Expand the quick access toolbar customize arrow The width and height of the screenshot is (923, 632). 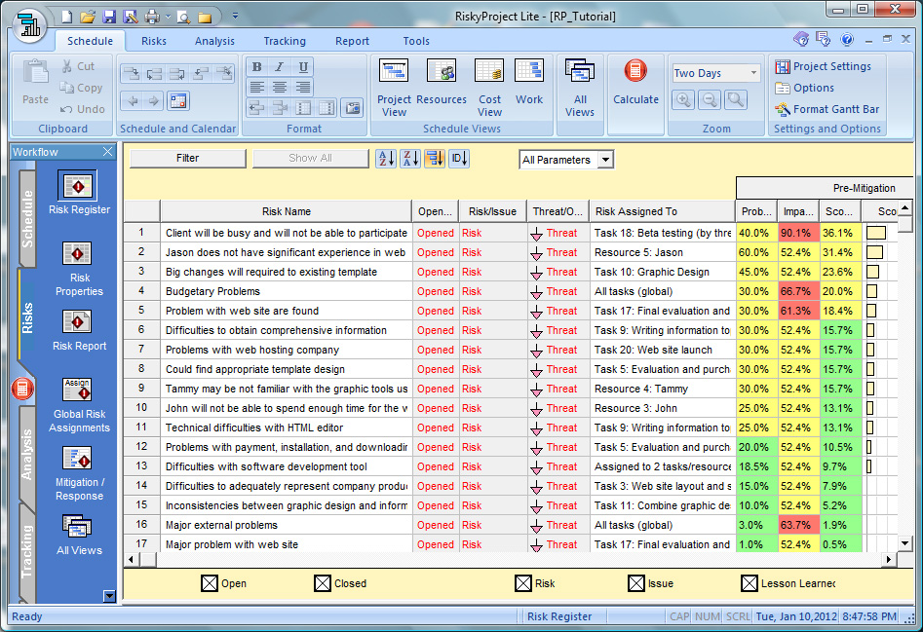point(235,17)
